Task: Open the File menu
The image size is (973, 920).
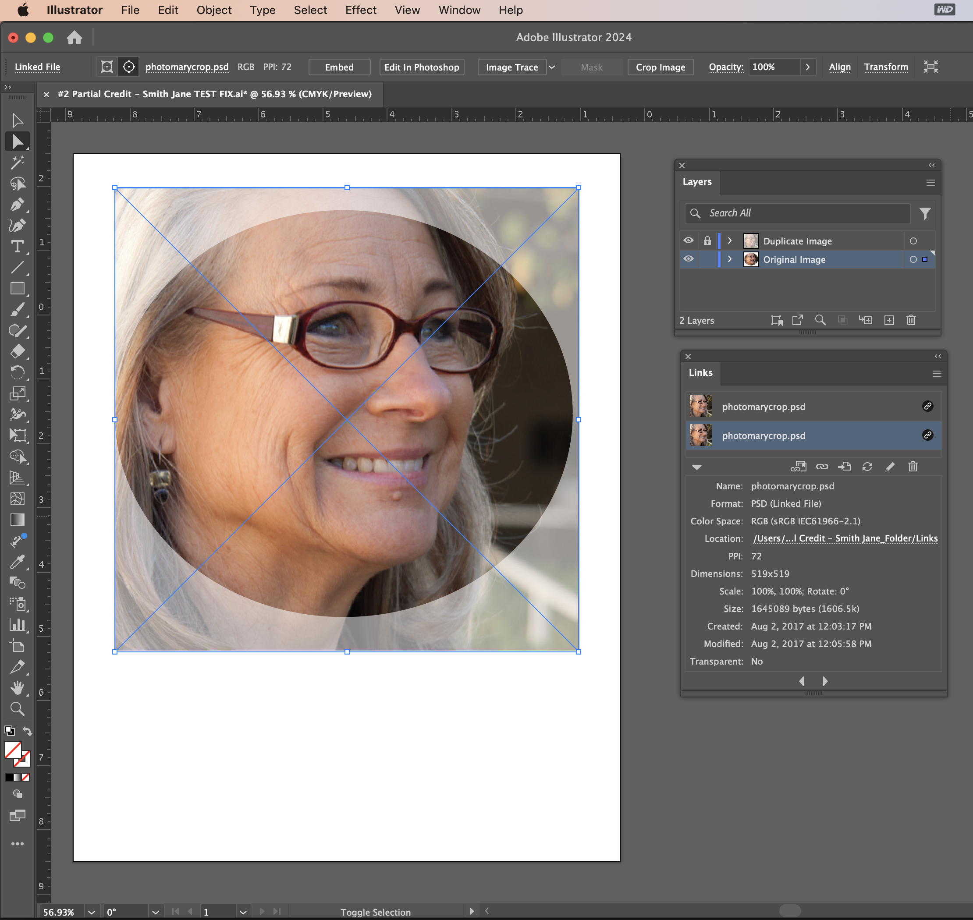Action: [130, 10]
